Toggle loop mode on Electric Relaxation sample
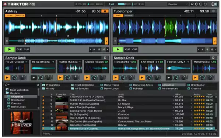 coord(106,62)
